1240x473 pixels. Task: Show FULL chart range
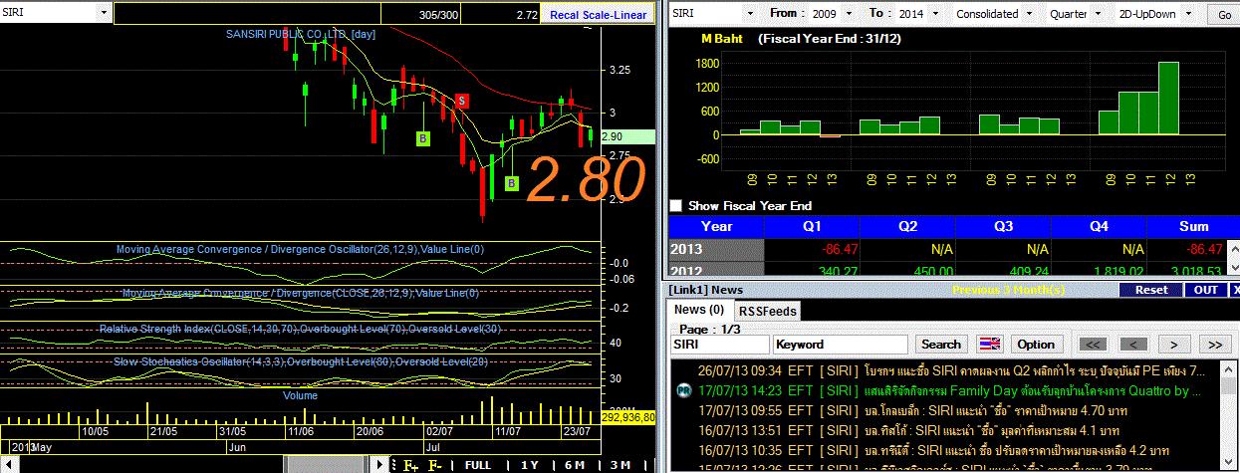click(477, 465)
